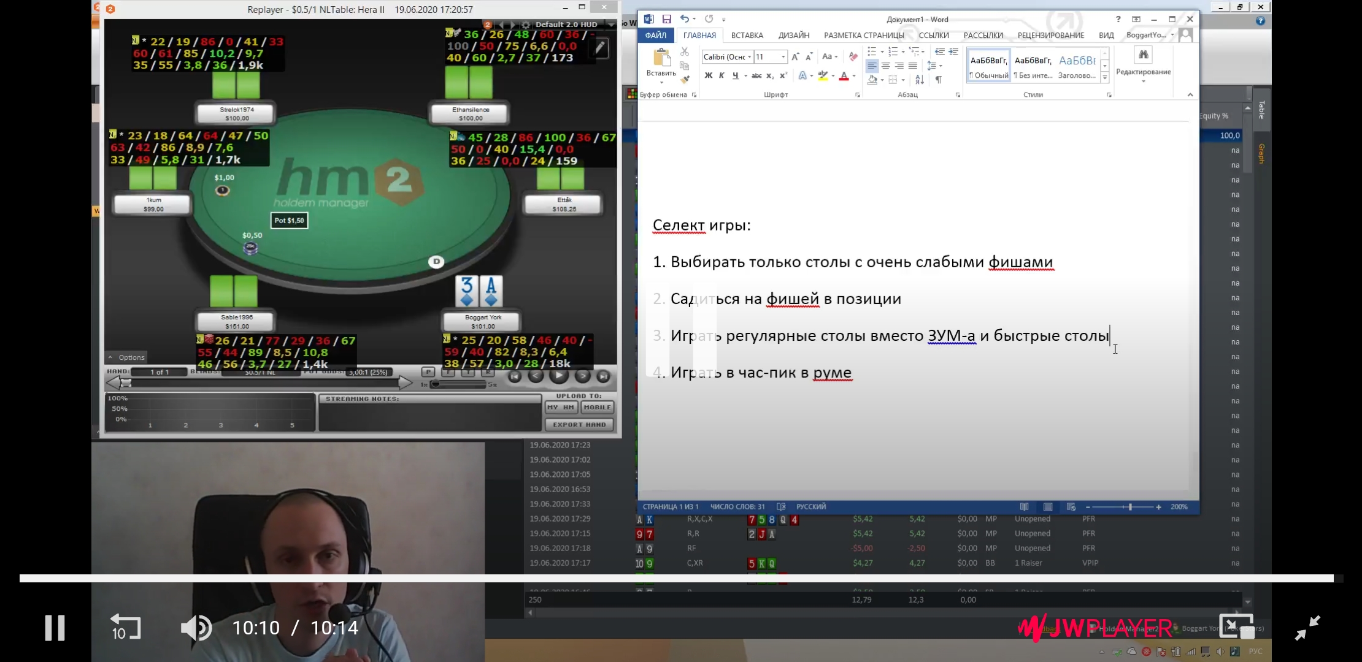Viewport: 1362px width, 662px height.
Task: Play the hand in the HM2 replayer
Action: pos(558,376)
